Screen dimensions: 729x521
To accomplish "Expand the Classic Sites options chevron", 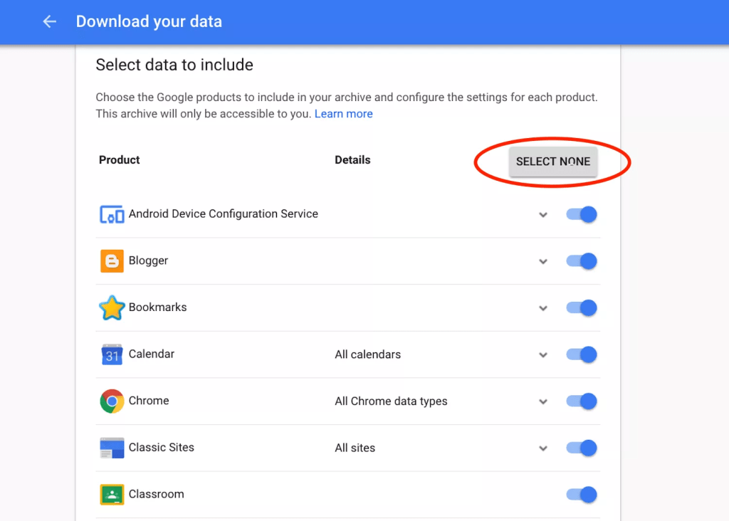I will pos(543,448).
